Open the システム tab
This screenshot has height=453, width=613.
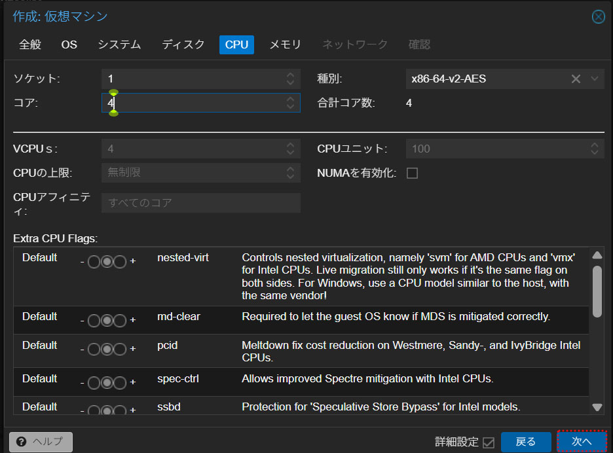(x=119, y=45)
